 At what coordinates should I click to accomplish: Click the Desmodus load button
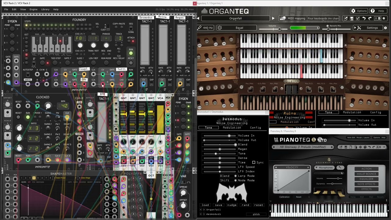205,205
